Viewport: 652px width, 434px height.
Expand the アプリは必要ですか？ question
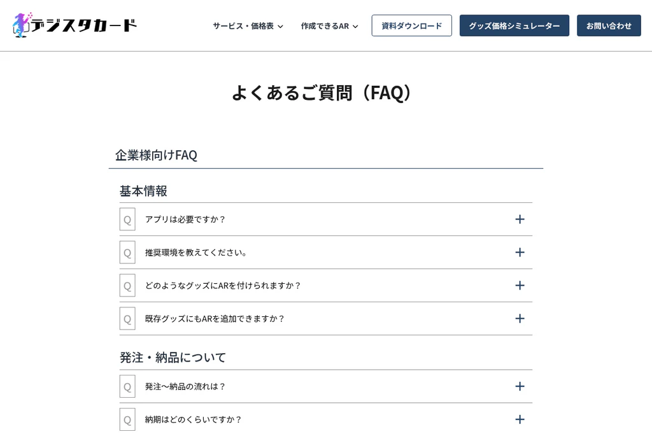[x=326, y=220]
